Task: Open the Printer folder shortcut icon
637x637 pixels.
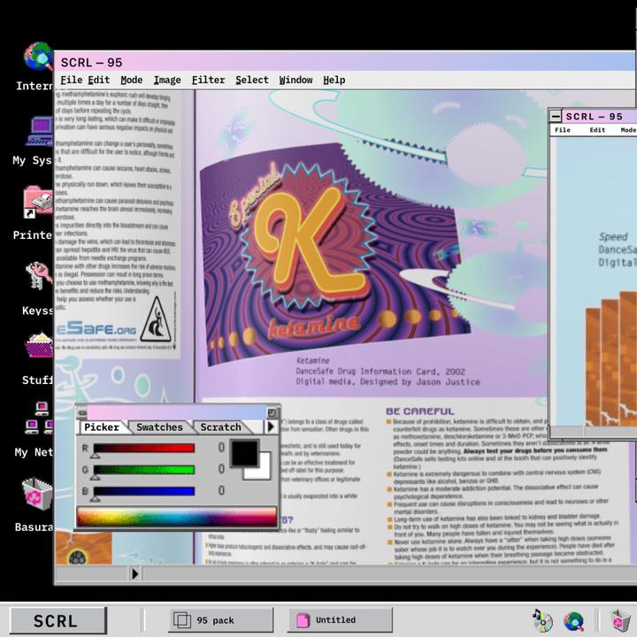Action: tap(38, 202)
